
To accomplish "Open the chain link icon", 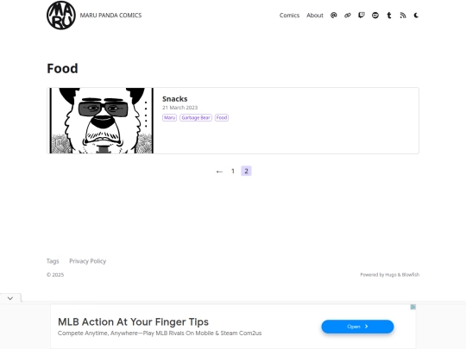I will [x=348, y=16].
